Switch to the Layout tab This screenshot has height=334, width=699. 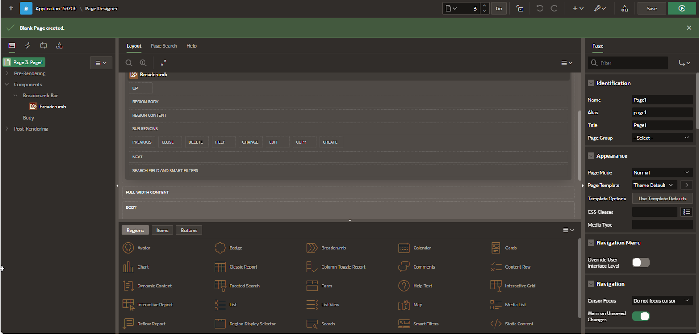click(x=134, y=46)
